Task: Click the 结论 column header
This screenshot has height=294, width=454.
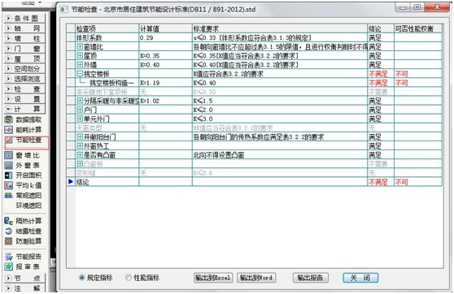Action: pos(381,28)
